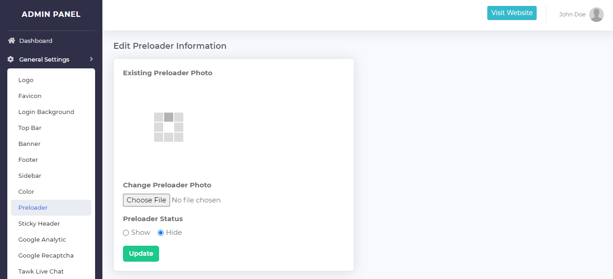
Task: Go to Google Recaptcha settings
Action: tap(46, 256)
